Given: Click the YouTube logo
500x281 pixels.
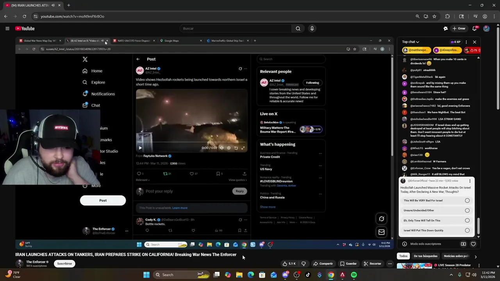Looking at the screenshot, I should [x=25, y=28].
